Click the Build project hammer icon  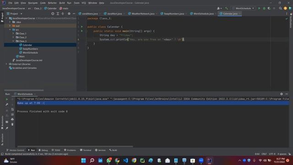click(227, 8)
